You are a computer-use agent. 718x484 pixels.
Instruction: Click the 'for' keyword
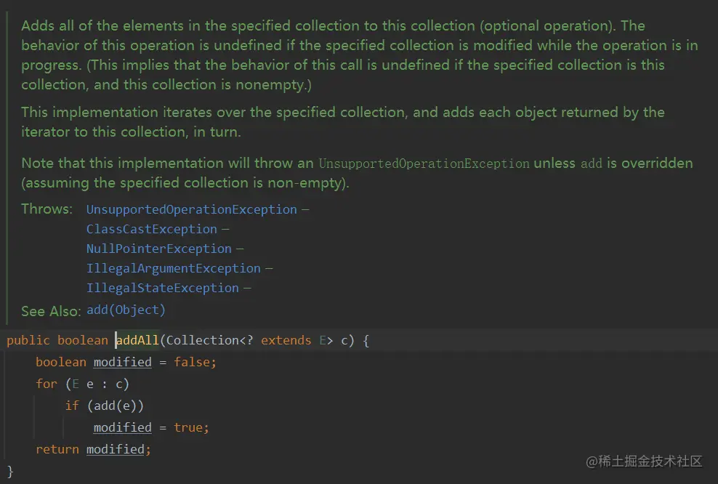pos(47,384)
